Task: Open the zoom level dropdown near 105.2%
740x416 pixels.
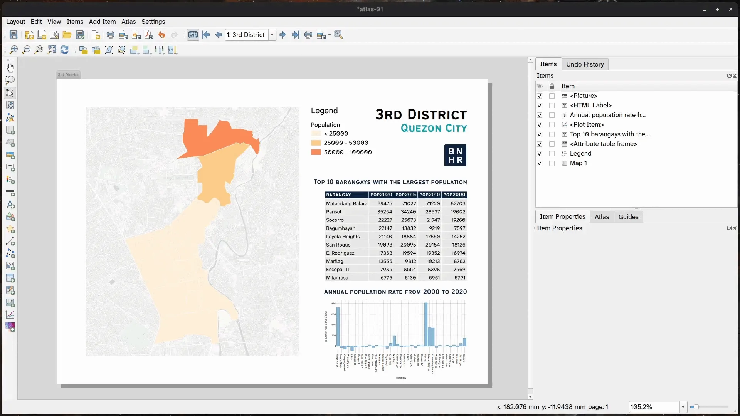Action: point(683,407)
